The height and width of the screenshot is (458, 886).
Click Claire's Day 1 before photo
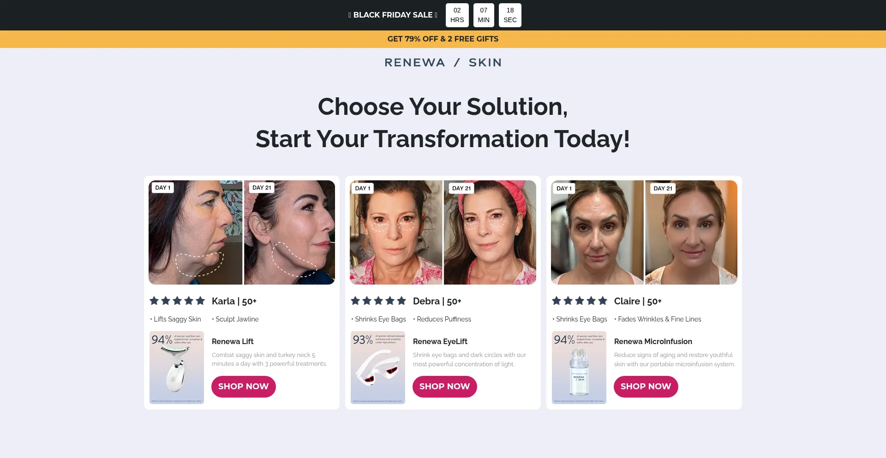[597, 232]
